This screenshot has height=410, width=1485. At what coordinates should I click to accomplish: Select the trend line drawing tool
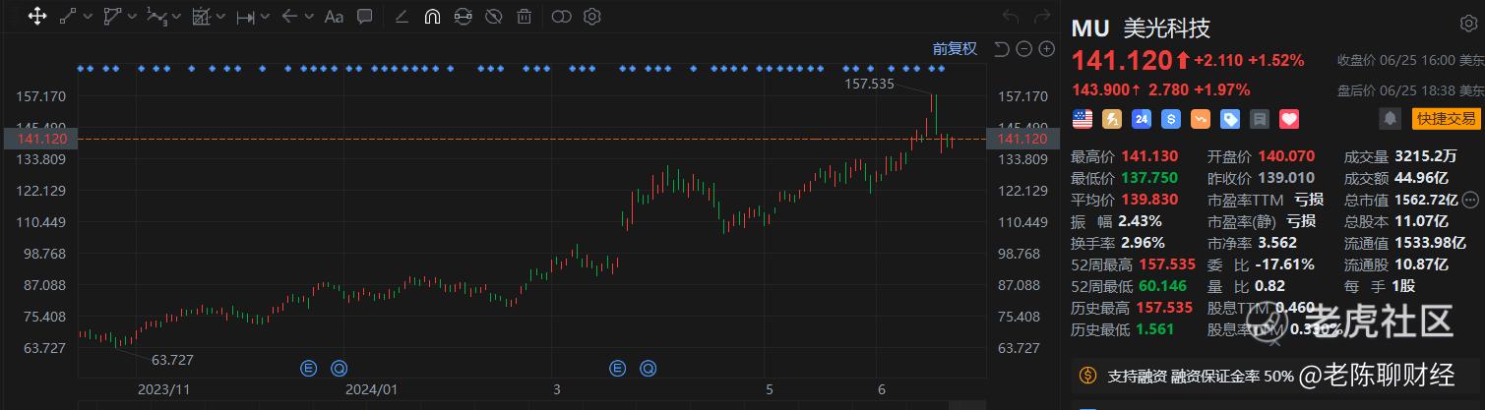click(68, 16)
